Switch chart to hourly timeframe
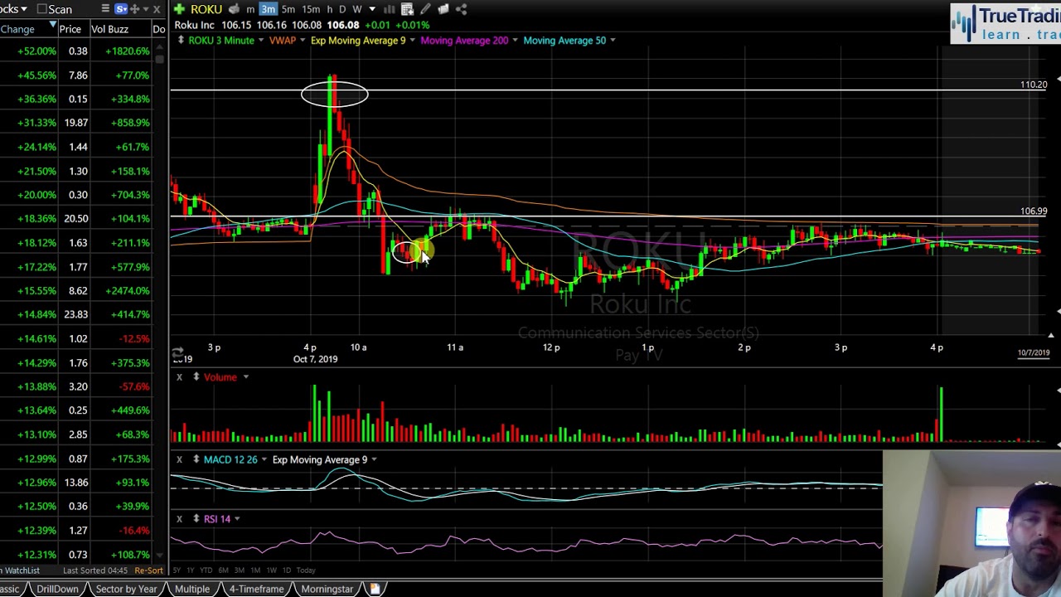1061x597 pixels. [330, 9]
